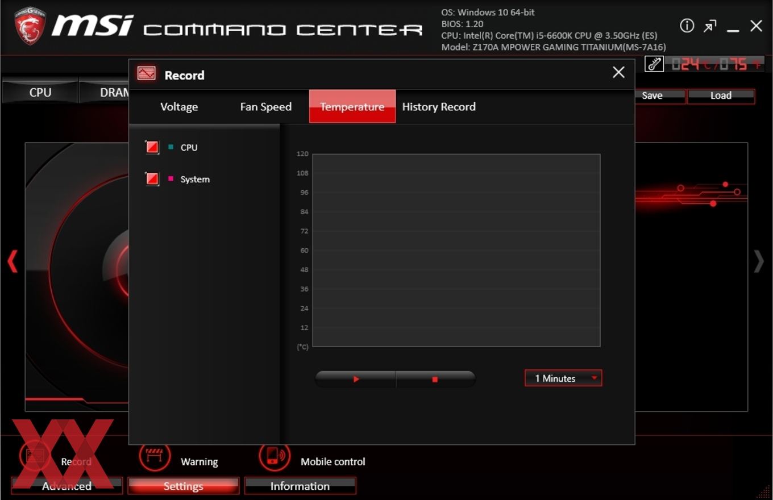Click the Warning label
The image size is (773, 500).
click(x=199, y=462)
